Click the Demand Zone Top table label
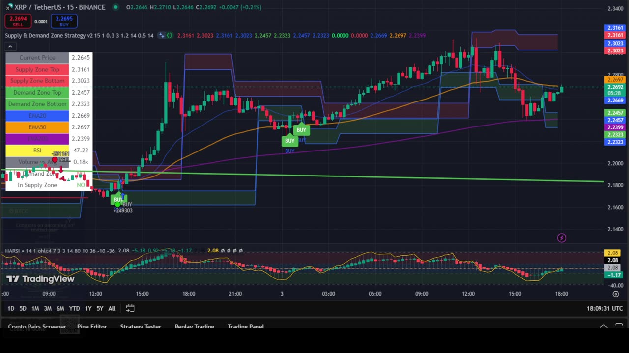Image resolution: width=629 pixels, height=353 pixels. pyautogui.click(x=37, y=92)
